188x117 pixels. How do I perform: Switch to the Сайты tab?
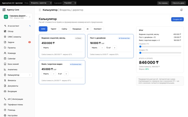tap(64, 29)
